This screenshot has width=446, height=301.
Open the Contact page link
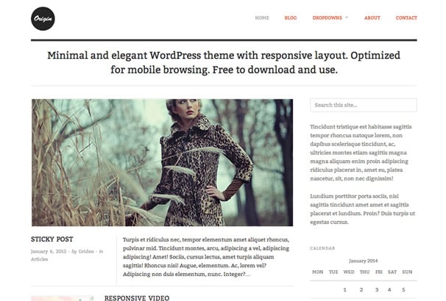(x=406, y=18)
